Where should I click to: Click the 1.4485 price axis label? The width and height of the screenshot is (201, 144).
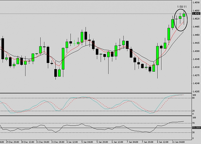point(196,27)
